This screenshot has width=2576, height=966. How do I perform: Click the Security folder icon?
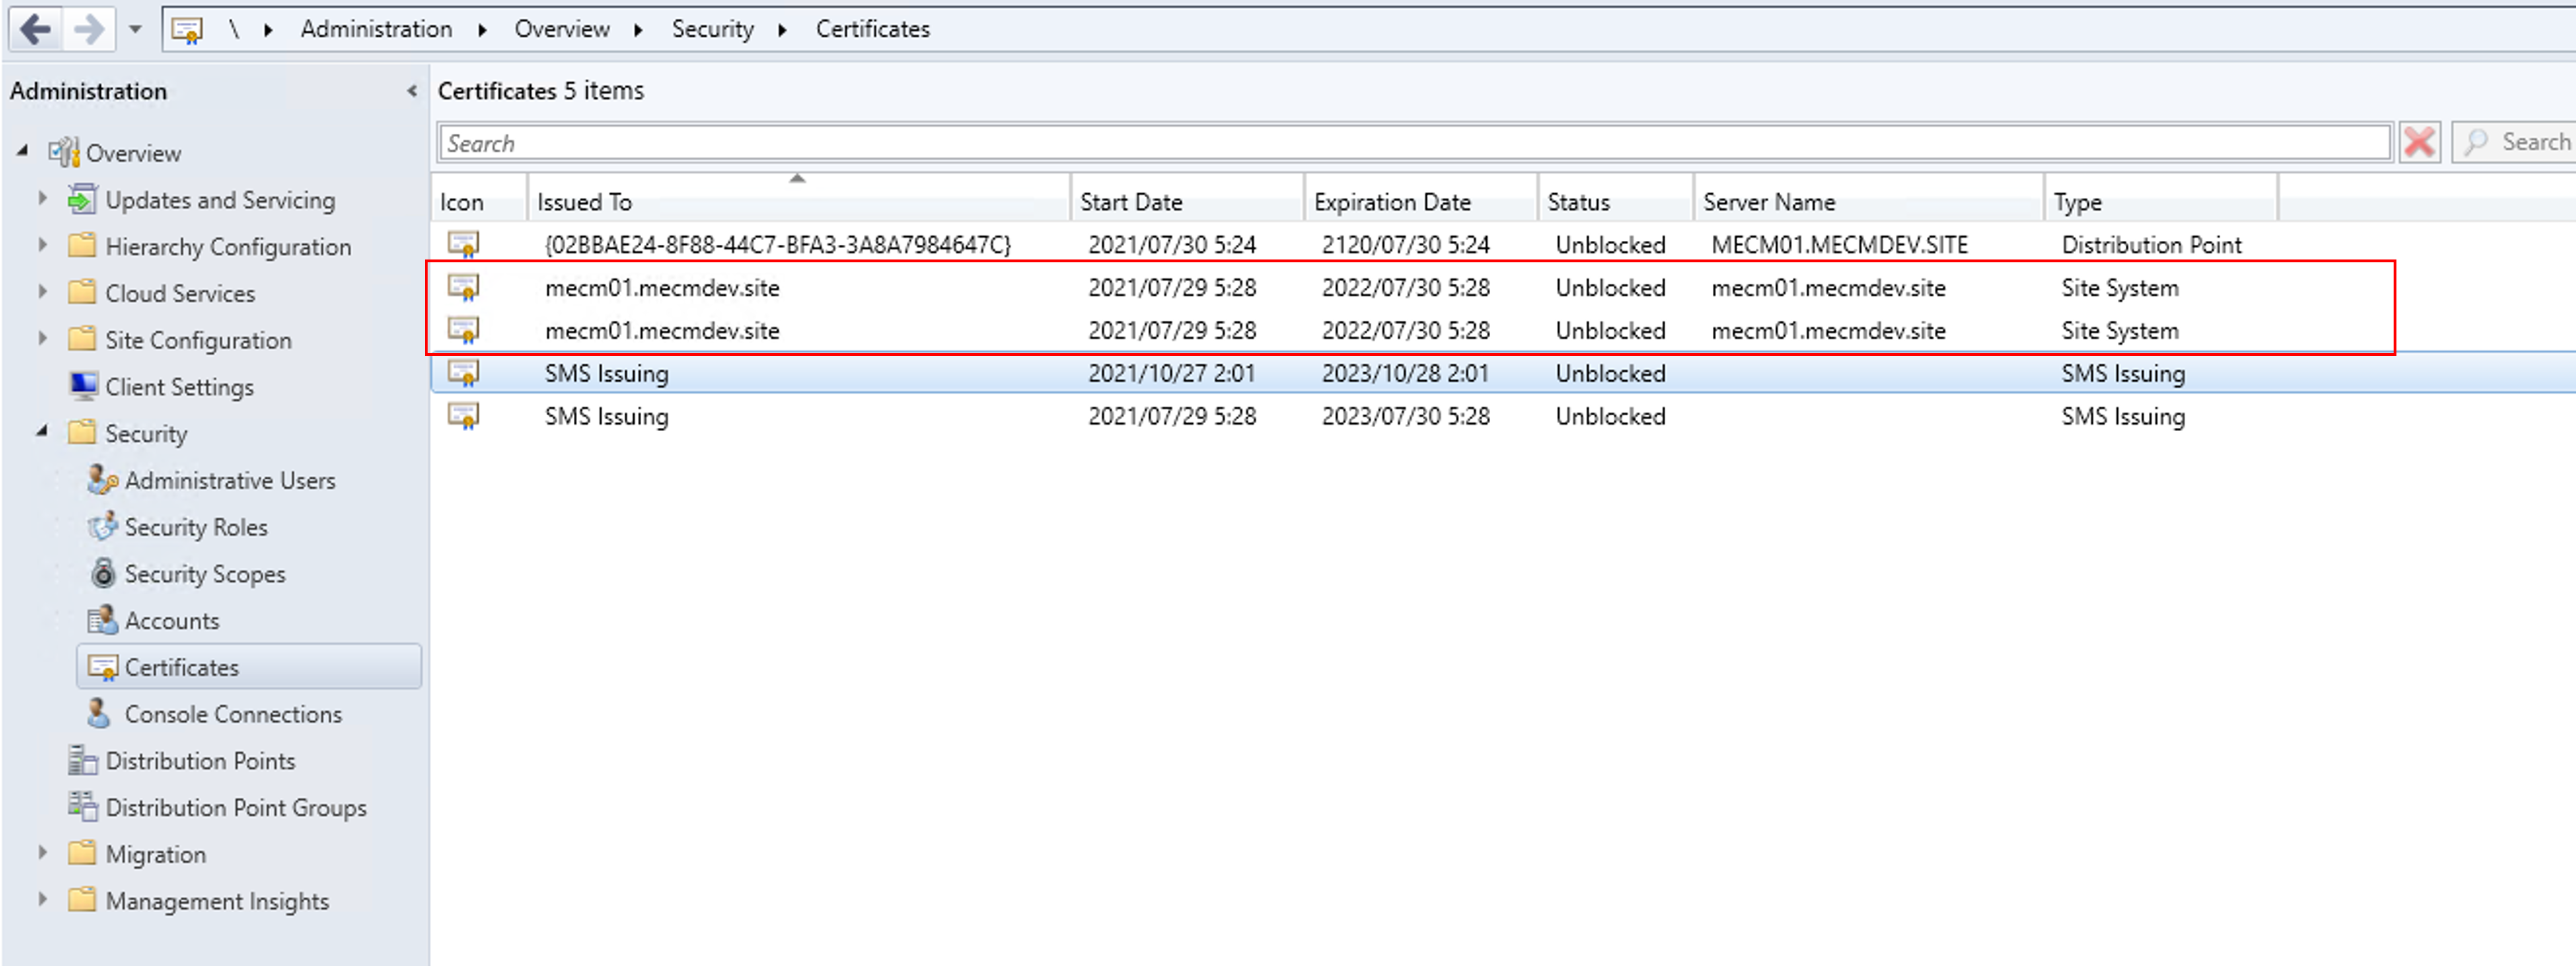click(82, 432)
